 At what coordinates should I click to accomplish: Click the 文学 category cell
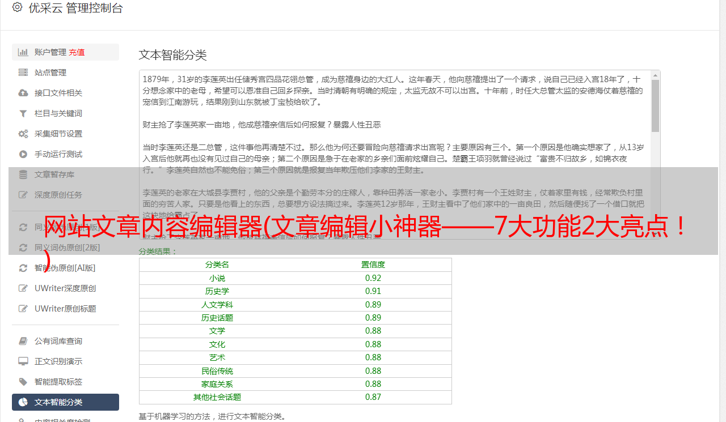(x=217, y=331)
